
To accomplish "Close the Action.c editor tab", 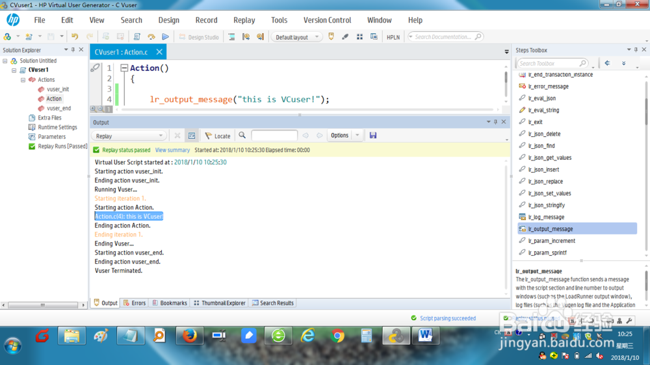I will click(160, 52).
